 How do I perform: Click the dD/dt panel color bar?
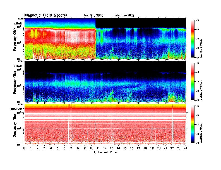[193, 82]
